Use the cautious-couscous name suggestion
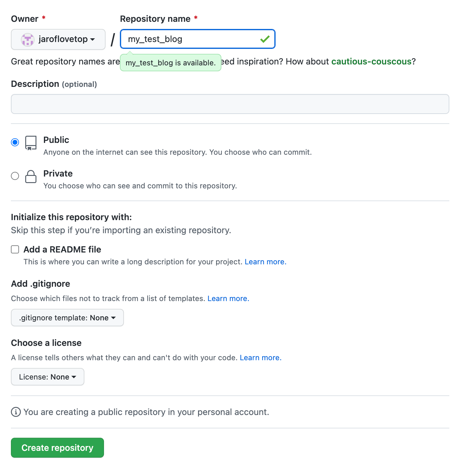This screenshot has width=454, height=467. click(371, 62)
